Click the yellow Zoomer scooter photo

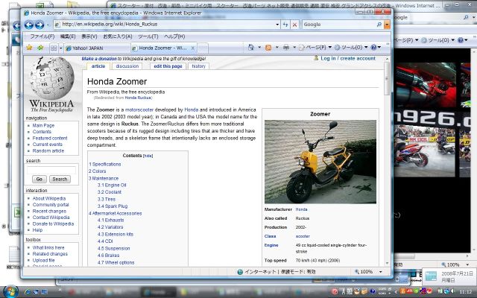click(320, 162)
